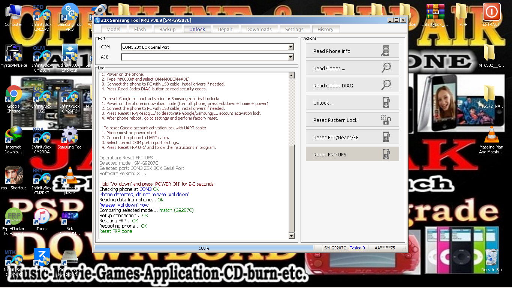Open VLC media player desktop icon
Viewport: 512px width, 288px height.
(70, 181)
